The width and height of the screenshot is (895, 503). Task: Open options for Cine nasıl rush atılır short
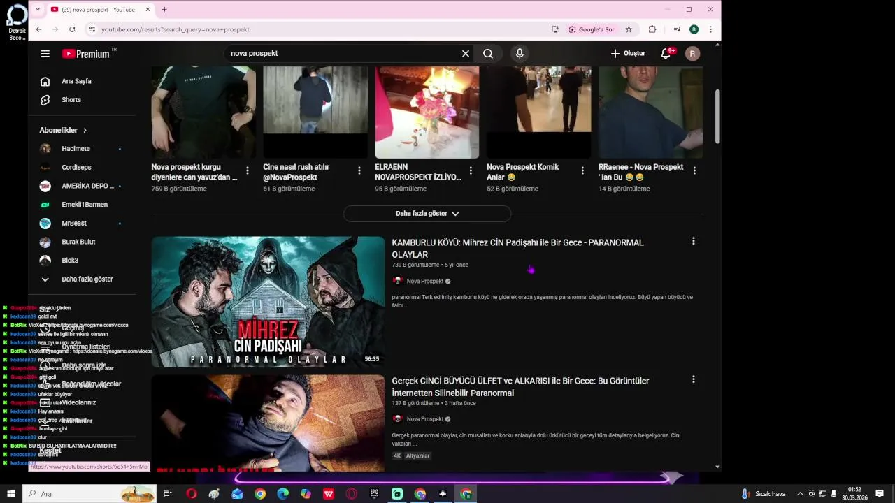(359, 170)
